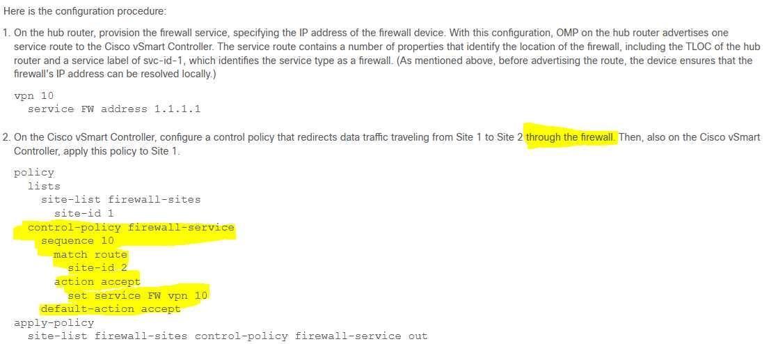Click the highlighted 'match route' line
Viewport: 769px width, 344px height.
(90, 255)
